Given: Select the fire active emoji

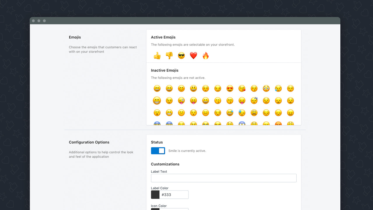Looking at the screenshot, I should [205, 55].
